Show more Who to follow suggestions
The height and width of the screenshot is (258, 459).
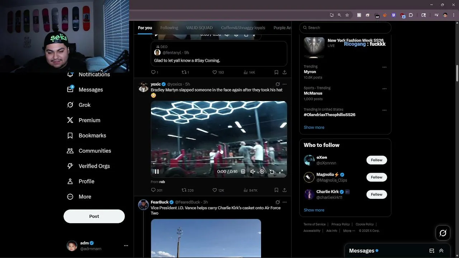pos(314,210)
